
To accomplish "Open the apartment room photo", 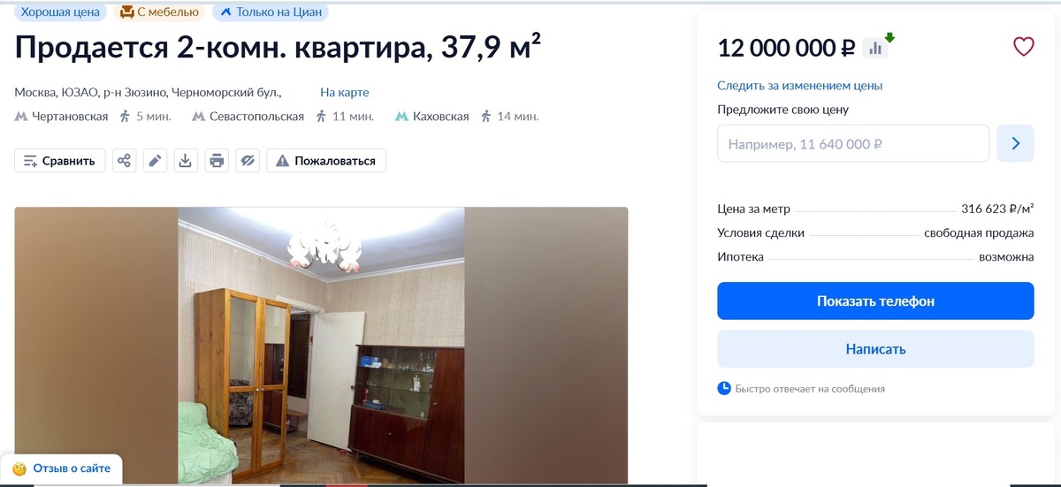I will pyautogui.click(x=321, y=346).
